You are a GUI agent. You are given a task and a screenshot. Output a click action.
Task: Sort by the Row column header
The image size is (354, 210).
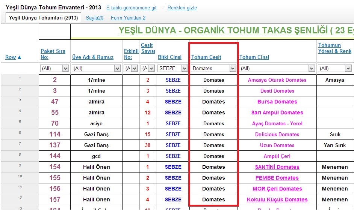[13, 57]
